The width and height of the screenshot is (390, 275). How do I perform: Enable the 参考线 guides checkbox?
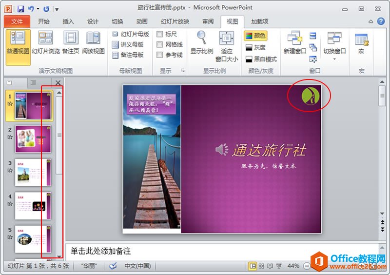coord(160,55)
